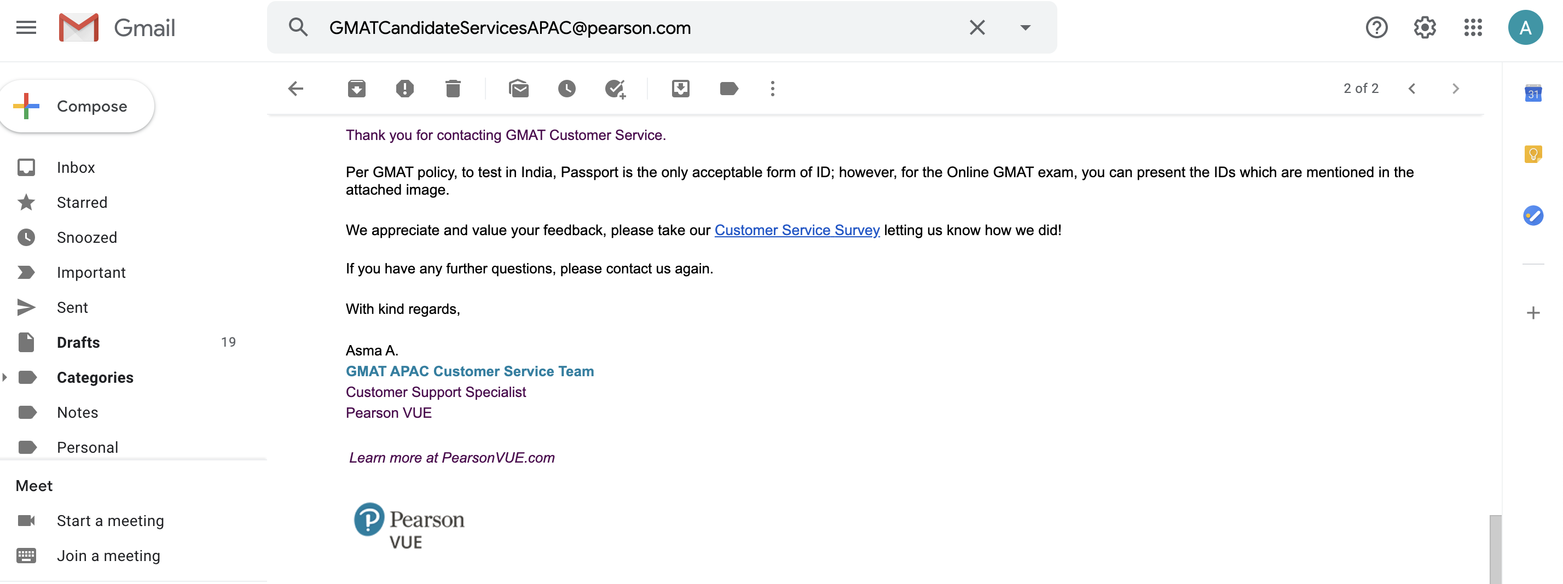Open the More actions overflow menu

click(x=772, y=89)
